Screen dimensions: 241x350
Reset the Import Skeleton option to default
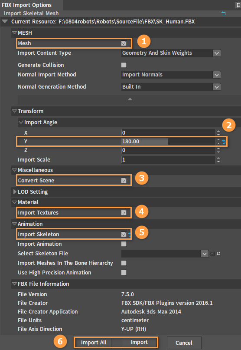130,234
